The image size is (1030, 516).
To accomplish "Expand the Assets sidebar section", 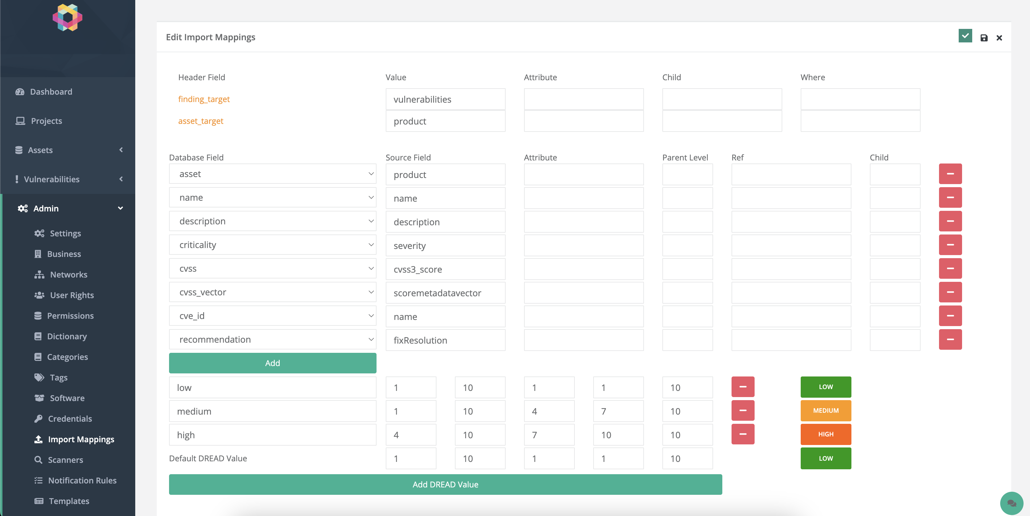I will [68, 150].
